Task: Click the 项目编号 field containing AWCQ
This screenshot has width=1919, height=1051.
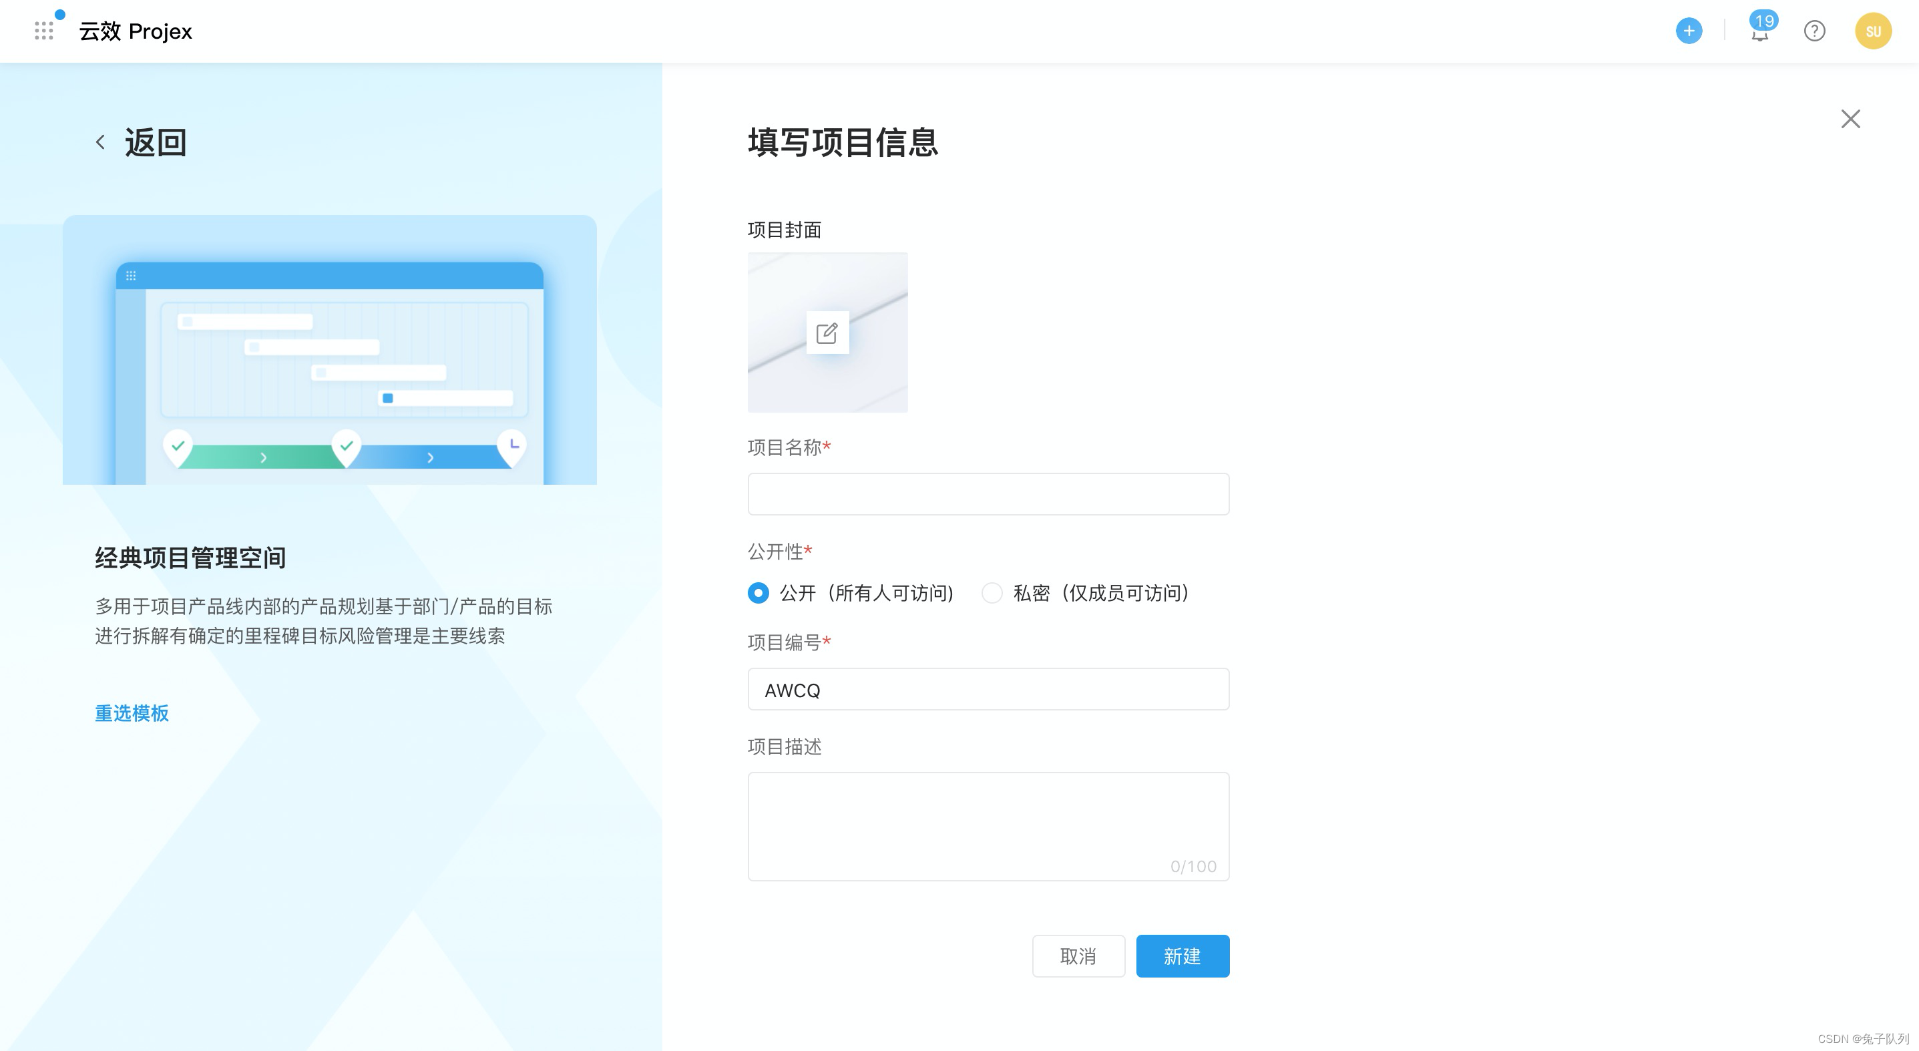Action: 988,690
